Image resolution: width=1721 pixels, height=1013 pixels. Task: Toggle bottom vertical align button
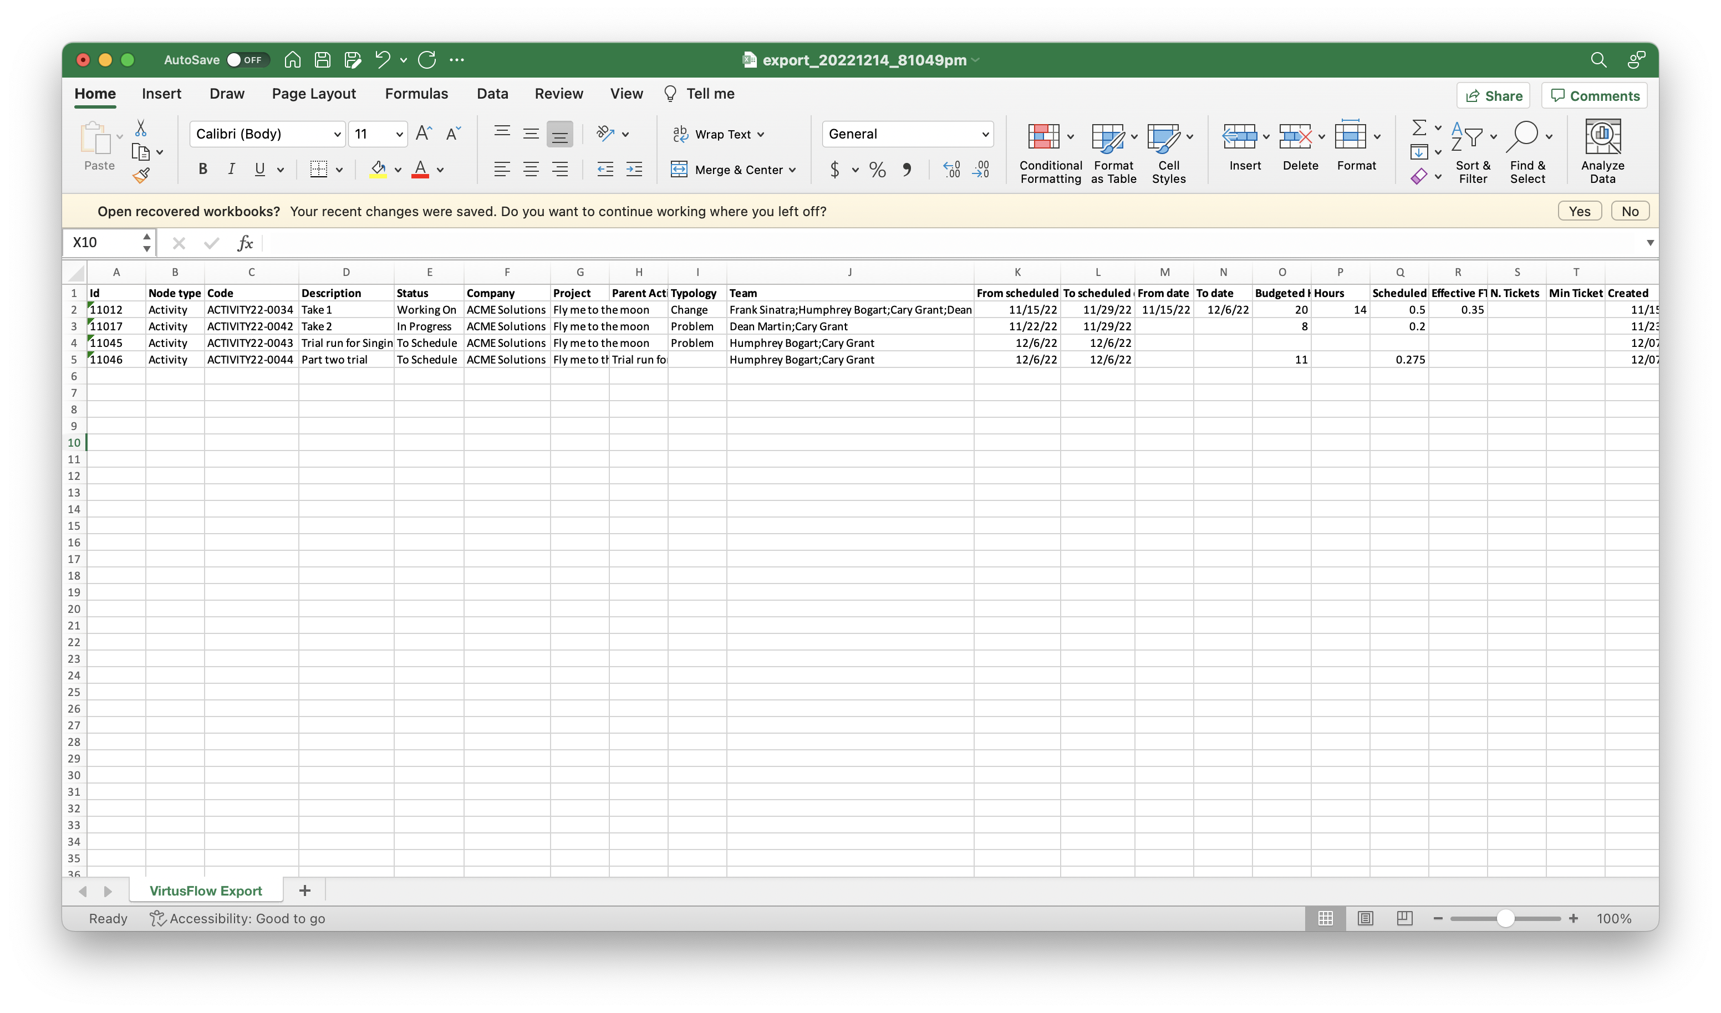559,134
